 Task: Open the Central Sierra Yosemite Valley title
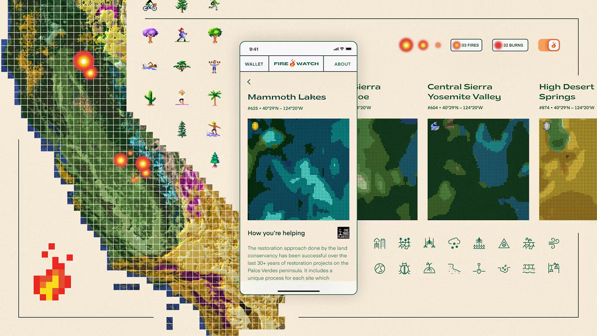[x=464, y=92]
